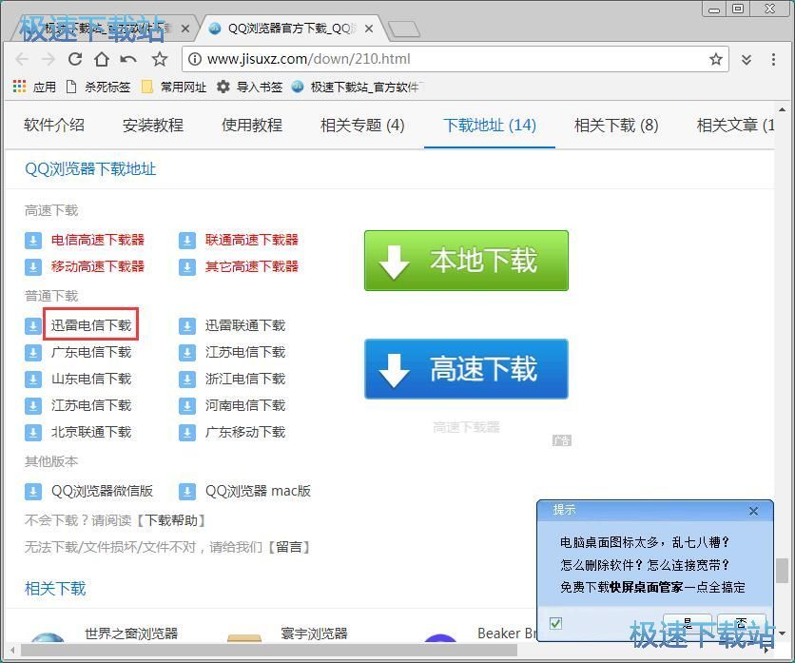Click the 是 button in popup
The image size is (795, 663).
[687, 624]
